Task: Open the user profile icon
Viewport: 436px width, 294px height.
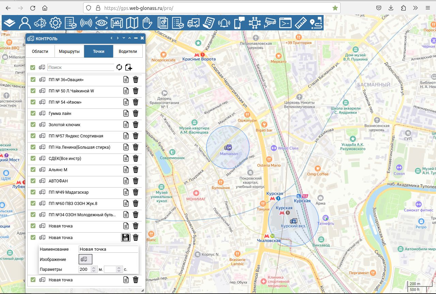Action: tap(25, 23)
